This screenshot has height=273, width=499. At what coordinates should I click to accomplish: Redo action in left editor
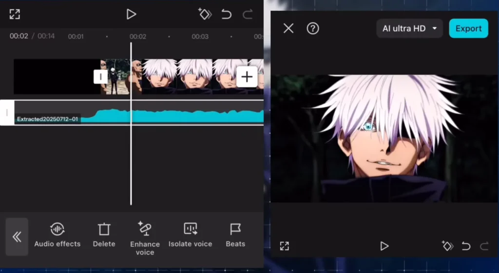pos(248,14)
